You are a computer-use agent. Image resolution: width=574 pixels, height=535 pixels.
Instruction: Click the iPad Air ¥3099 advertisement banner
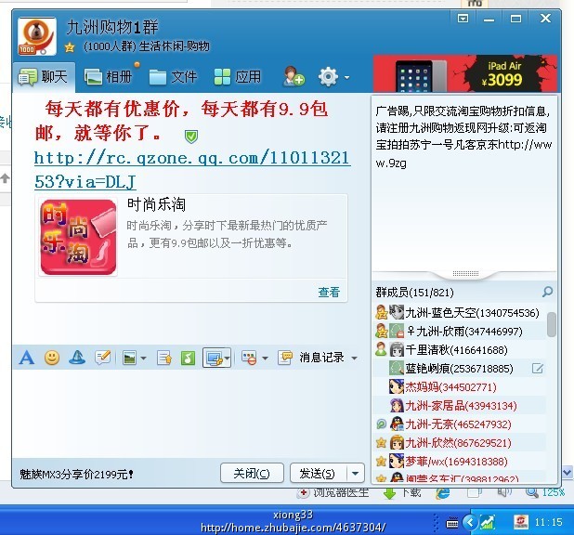[465, 73]
